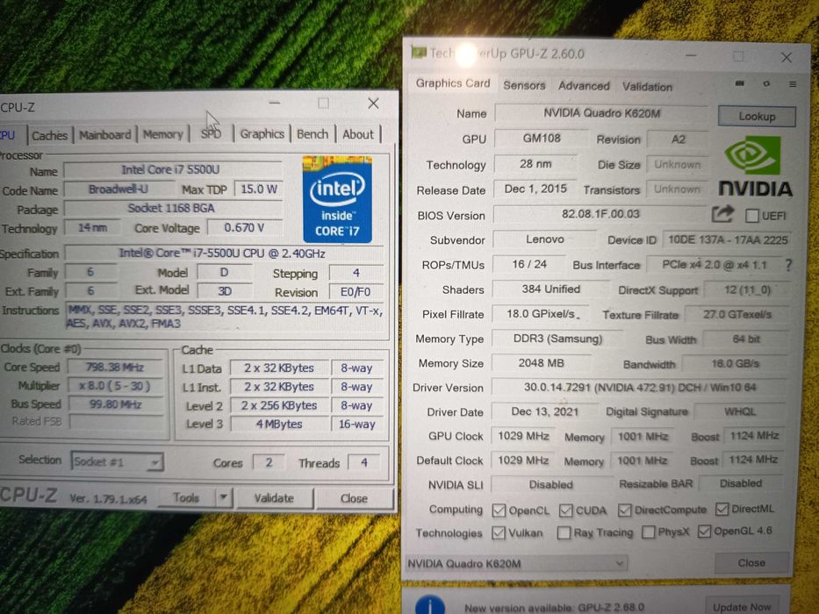The image size is (819, 614).
Task: Open the Socket #1 selection dropdown
Action: coord(117,461)
